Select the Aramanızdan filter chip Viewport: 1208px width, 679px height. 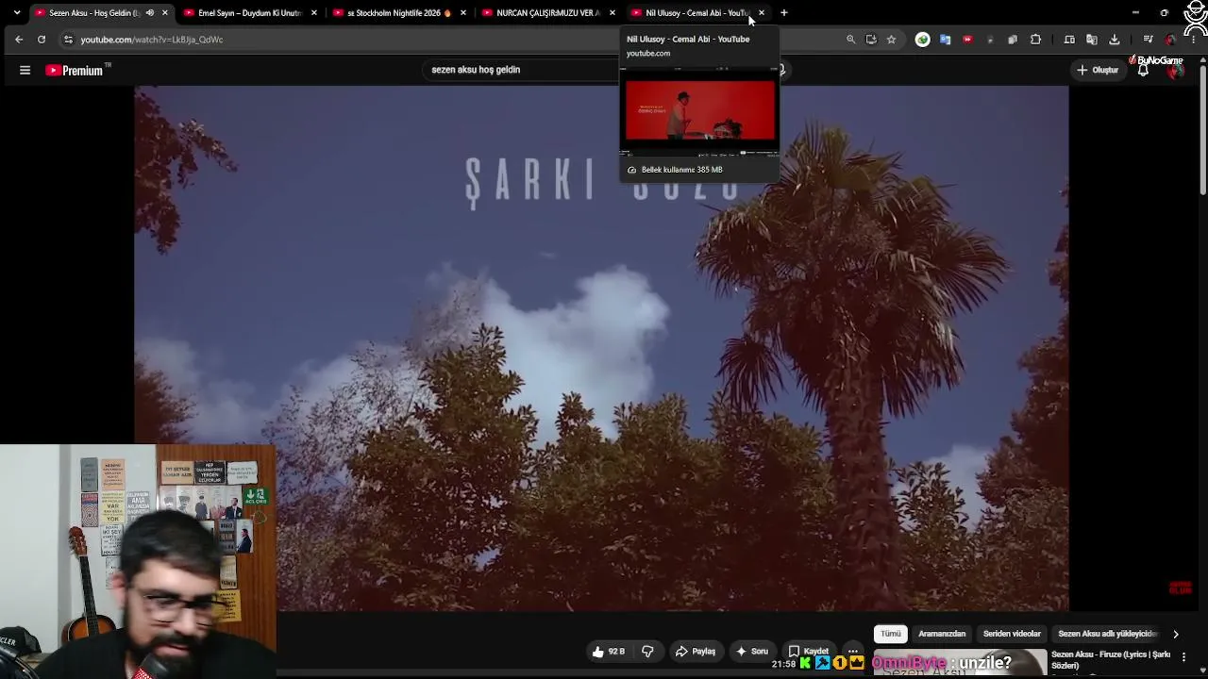click(x=942, y=634)
